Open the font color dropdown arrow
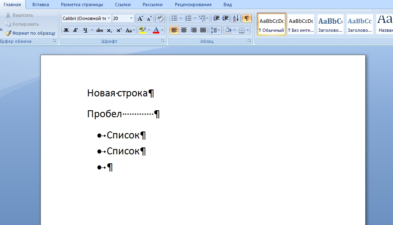The image size is (393, 225). [x=163, y=30]
